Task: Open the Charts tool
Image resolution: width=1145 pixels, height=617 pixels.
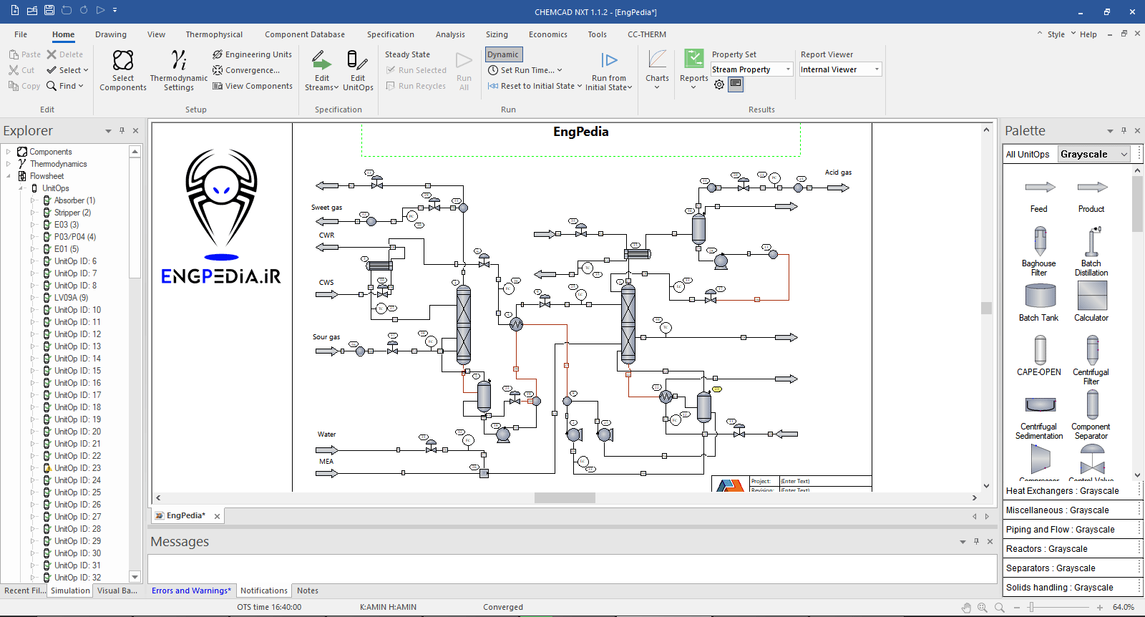Action: pyautogui.click(x=657, y=70)
